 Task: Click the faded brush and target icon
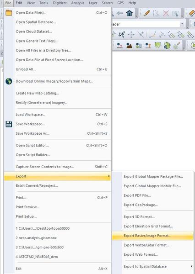[x=177, y=45]
